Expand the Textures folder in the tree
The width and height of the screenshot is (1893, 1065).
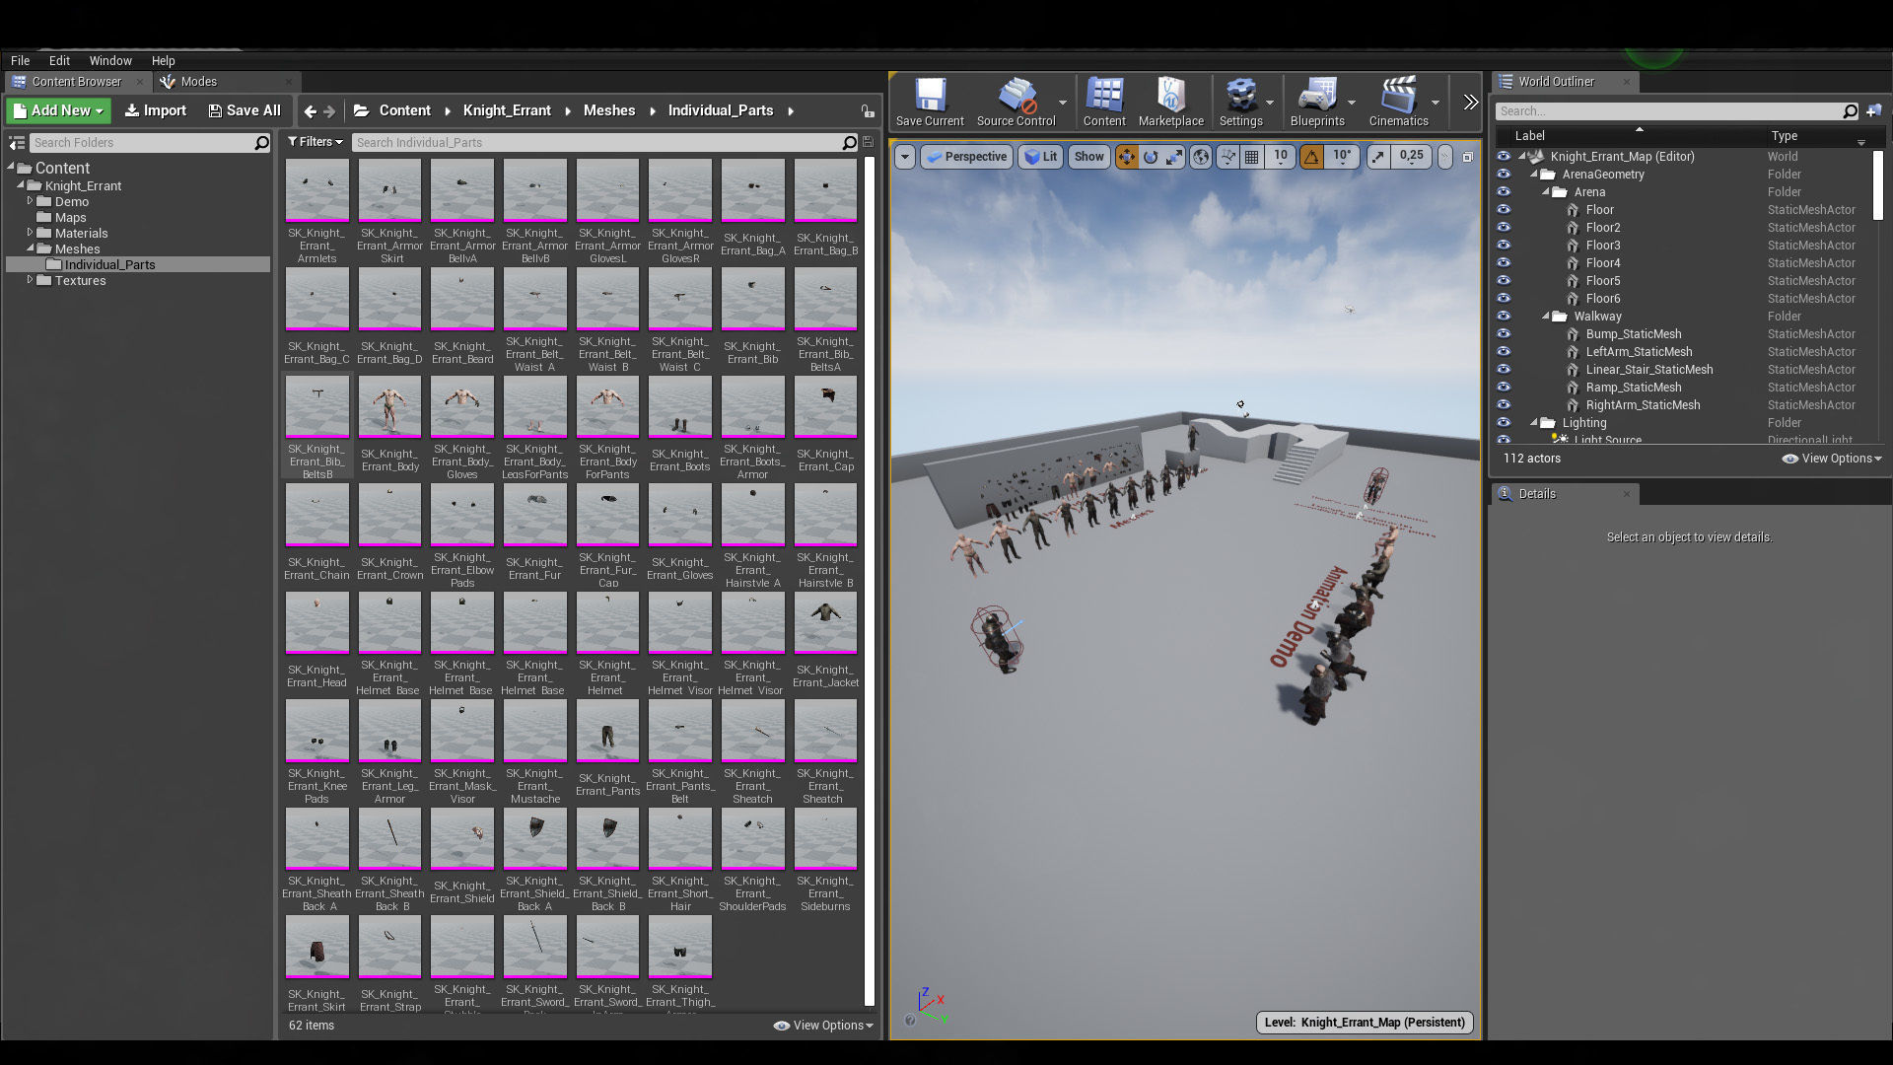click(30, 280)
